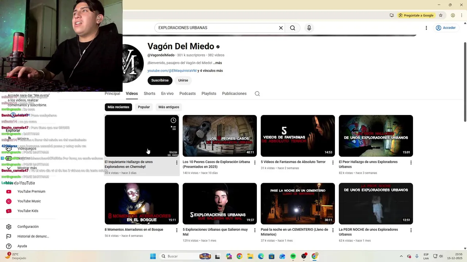Click Pregúntale a Google button
The width and height of the screenshot is (467, 262).
click(416, 15)
